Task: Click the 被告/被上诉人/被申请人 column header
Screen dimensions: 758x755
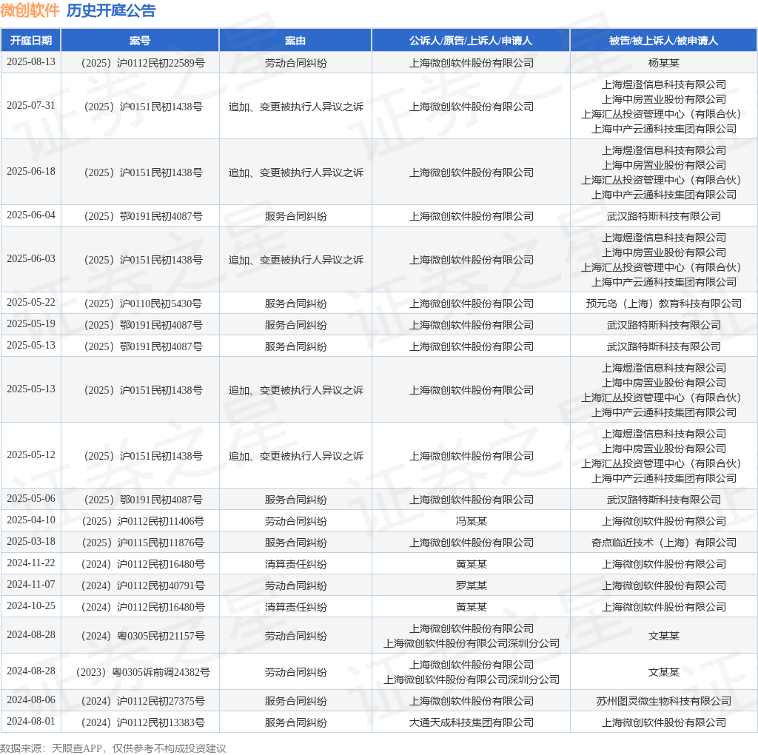Action: (664, 41)
